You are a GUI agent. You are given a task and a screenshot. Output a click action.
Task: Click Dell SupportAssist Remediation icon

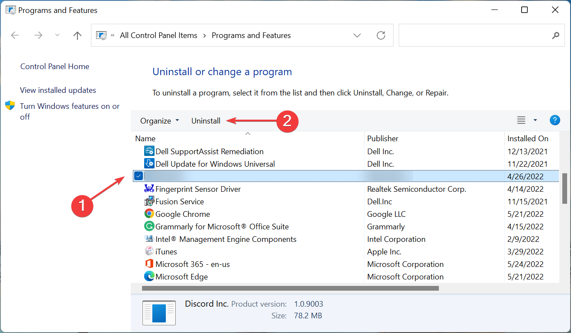click(x=149, y=151)
